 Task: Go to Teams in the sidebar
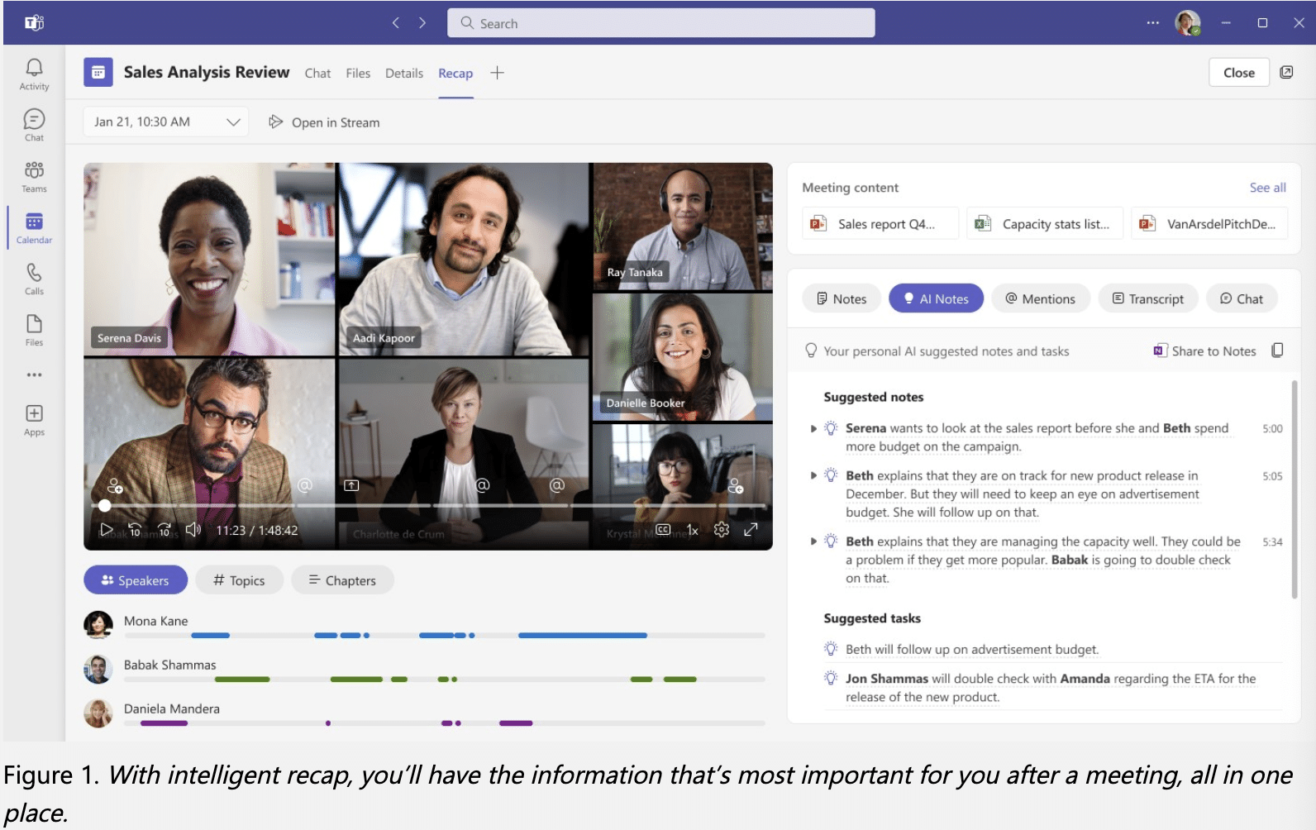34,177
